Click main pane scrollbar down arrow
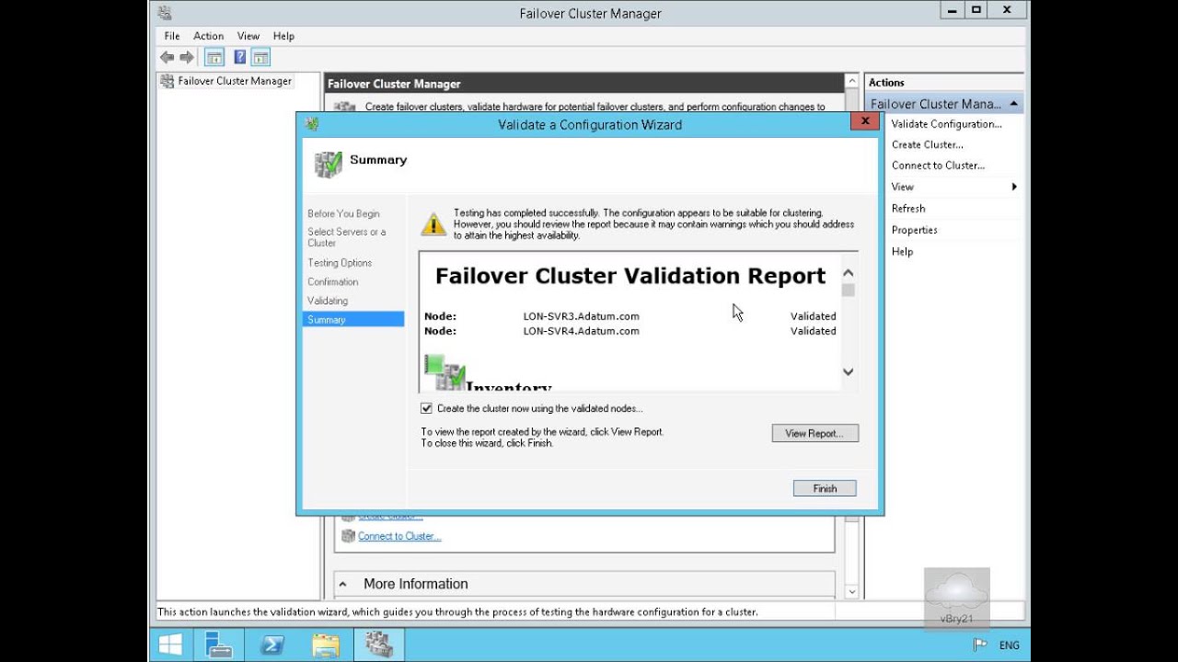Image resolution: width=1178 pixels, height=662 pixels. [x=852, y=591]
